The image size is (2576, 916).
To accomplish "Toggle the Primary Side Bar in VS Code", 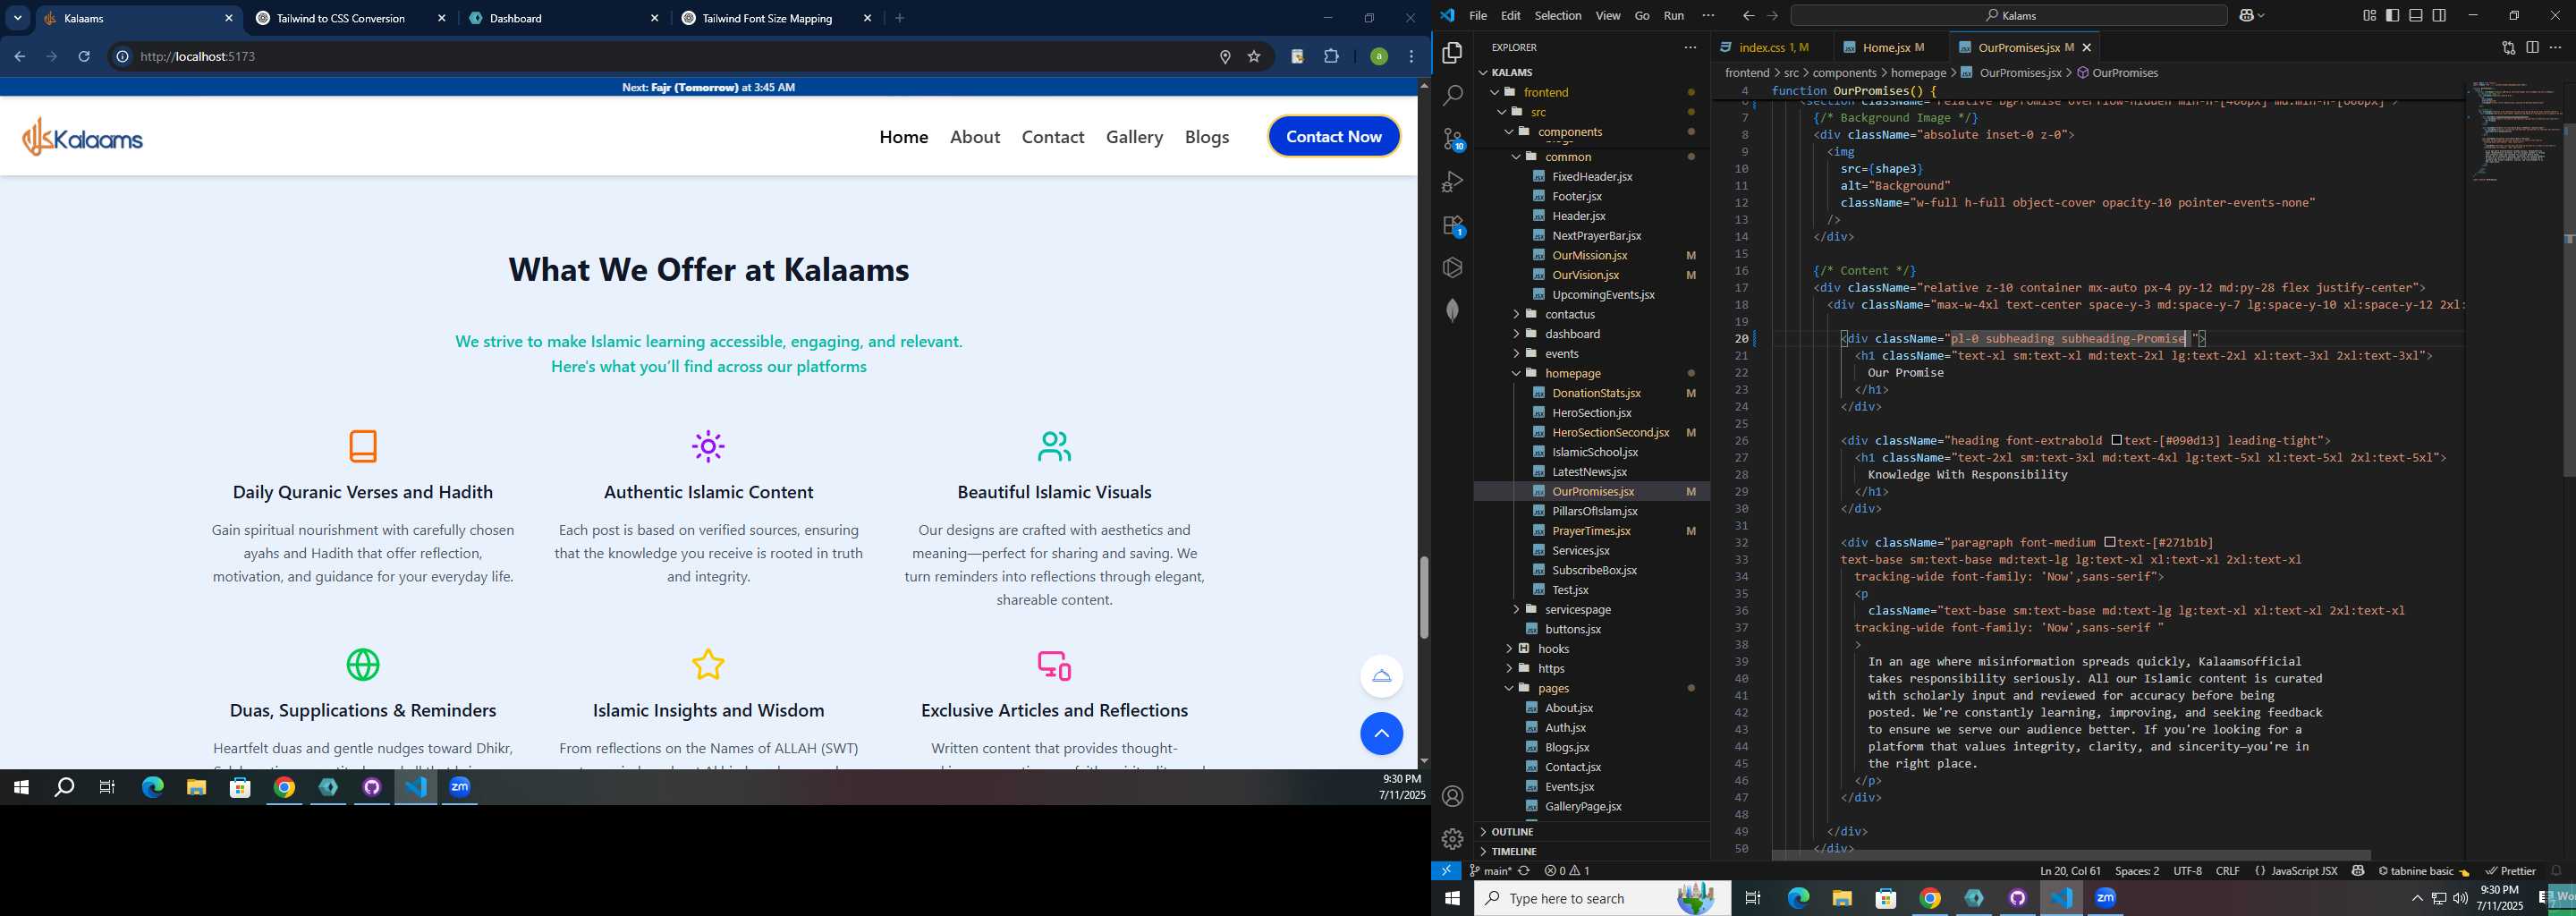I will [x=2392, y=15].
